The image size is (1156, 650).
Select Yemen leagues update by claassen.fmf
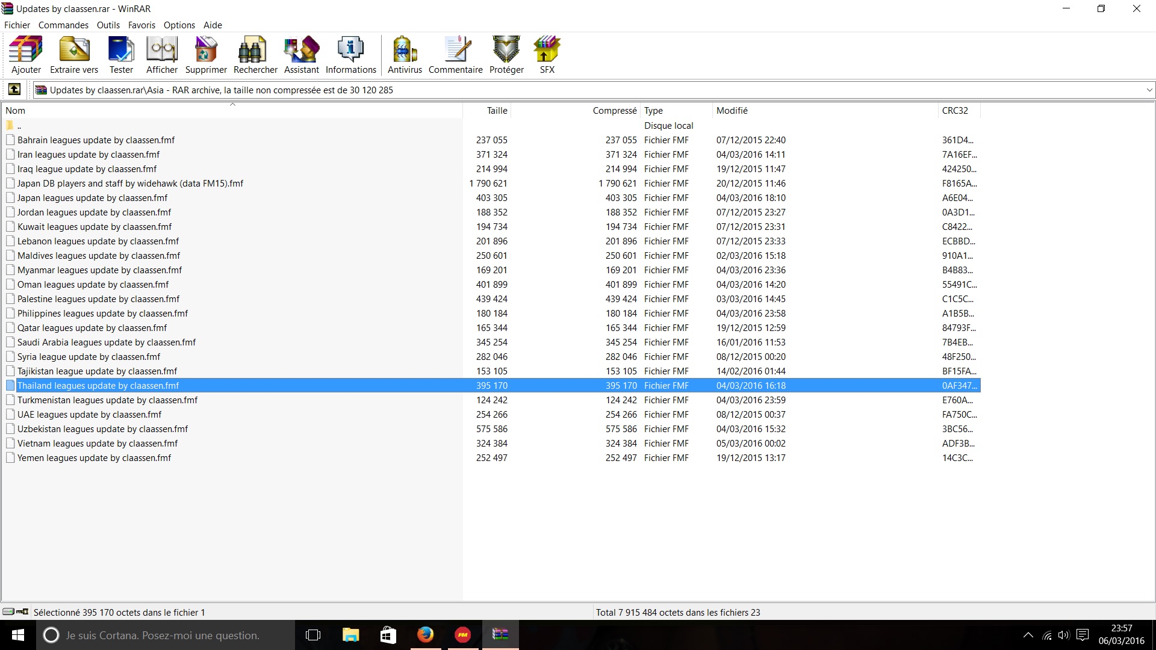[491, 457]
